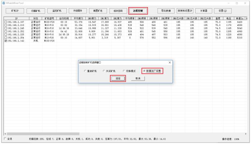Screen dimensions: 251x144
Task: Tick checkbox for 192.168.2.225
Action: pos(6,35)
